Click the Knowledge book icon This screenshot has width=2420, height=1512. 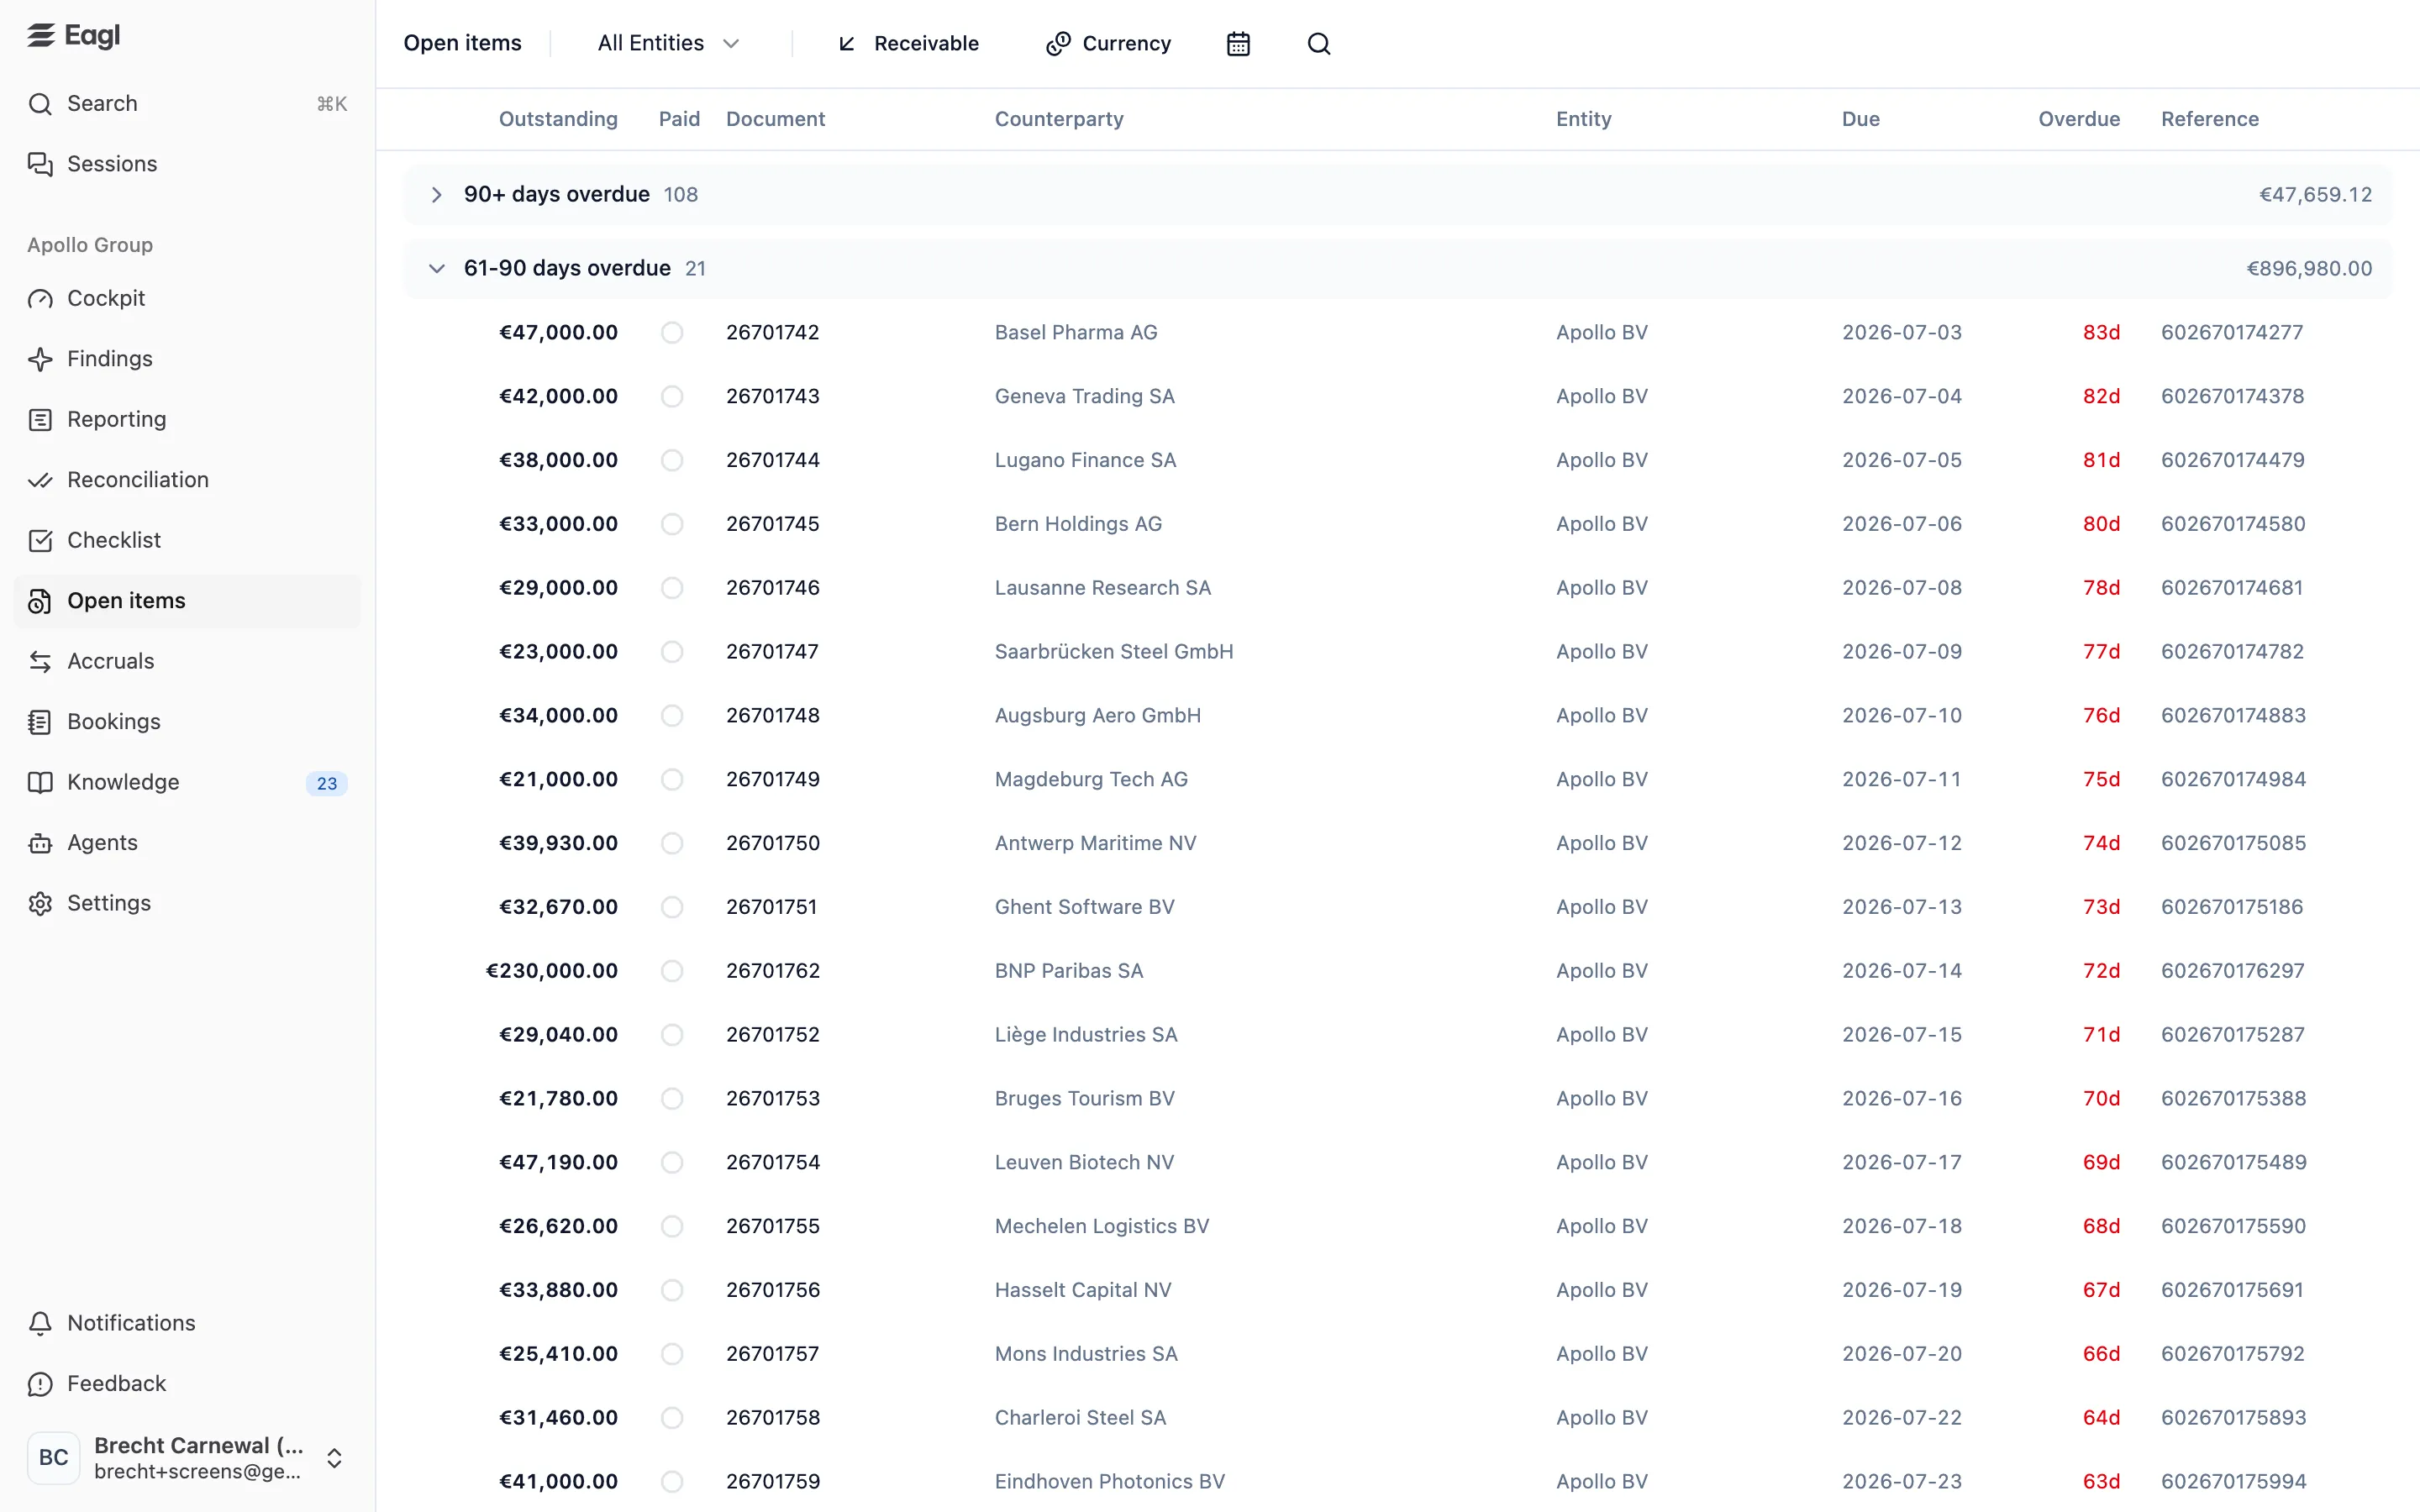[40, 783]
